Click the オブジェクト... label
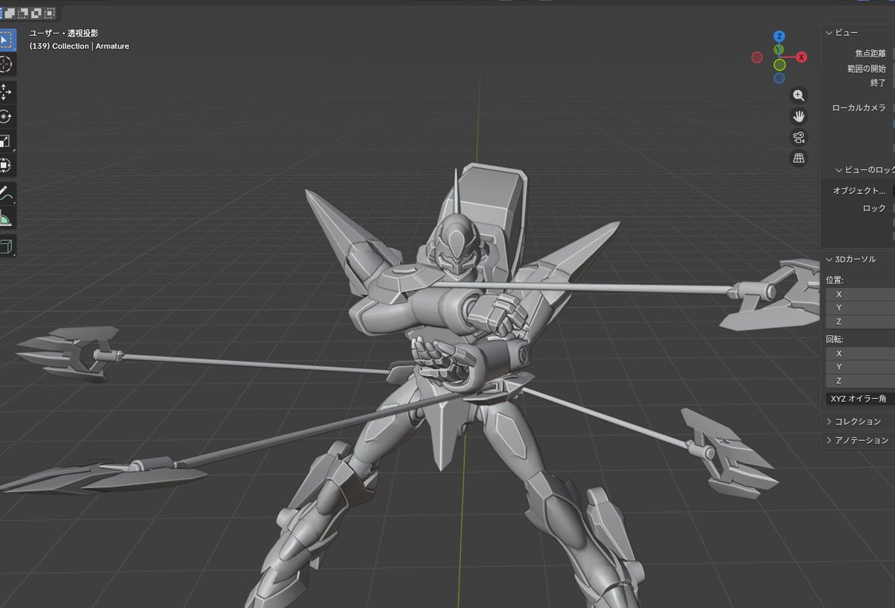Viewport: 895px width, 608px height. click(x=859, y=191)
